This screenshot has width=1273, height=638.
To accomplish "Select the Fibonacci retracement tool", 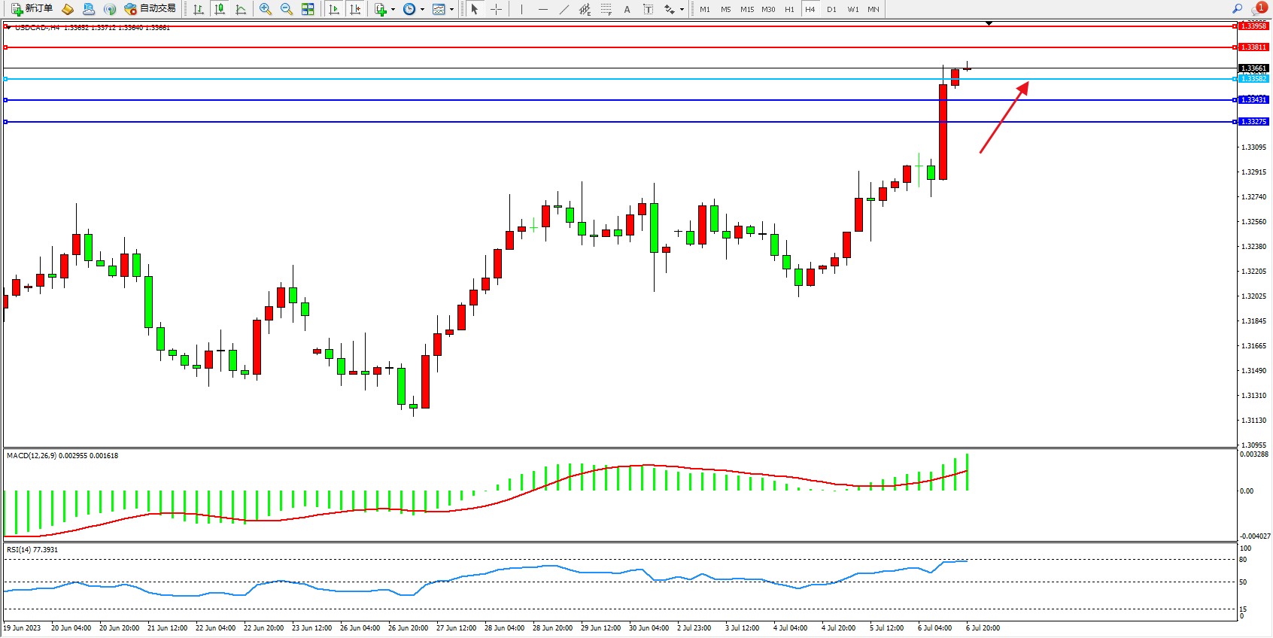I will 606,9.
